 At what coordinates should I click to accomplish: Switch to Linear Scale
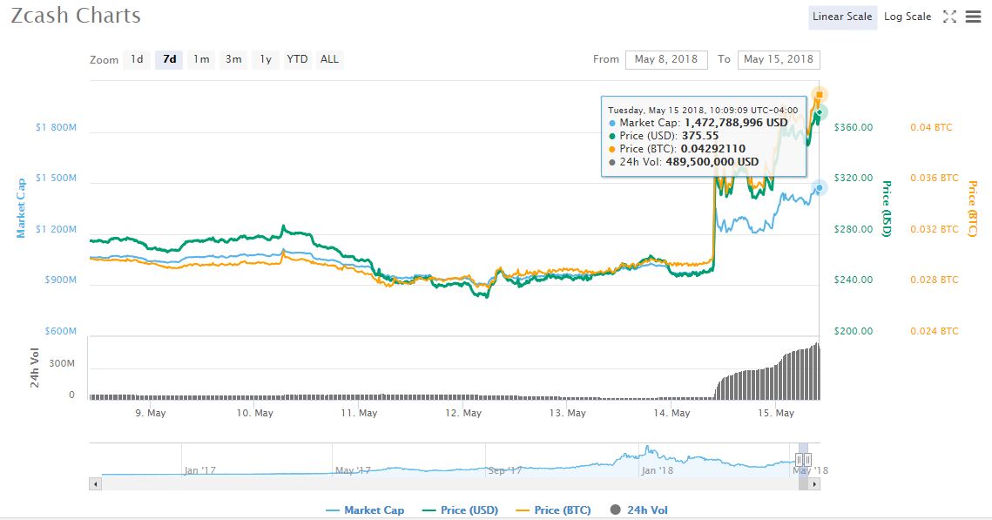click(842, 17)
